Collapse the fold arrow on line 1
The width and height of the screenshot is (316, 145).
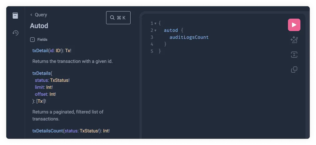[x=155, y=24]
